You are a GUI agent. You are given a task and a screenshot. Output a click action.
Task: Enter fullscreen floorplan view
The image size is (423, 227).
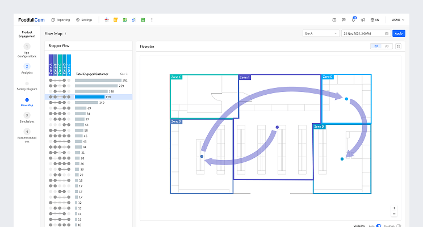398,46
